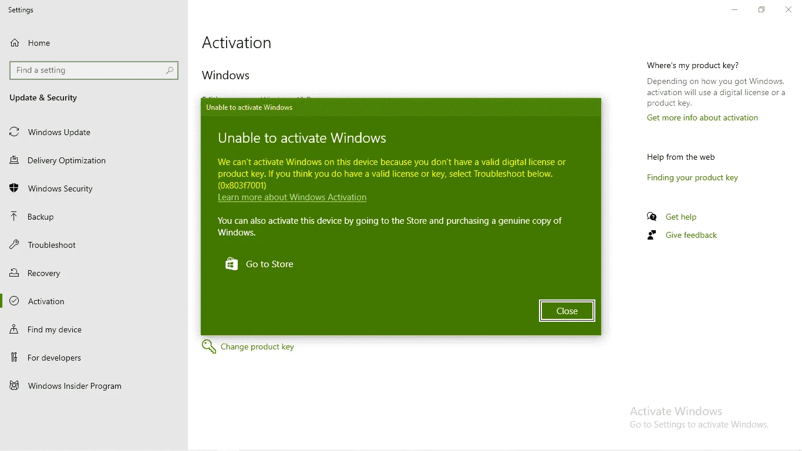Click the Windows Update refresh icon

[x=14, y=132]
